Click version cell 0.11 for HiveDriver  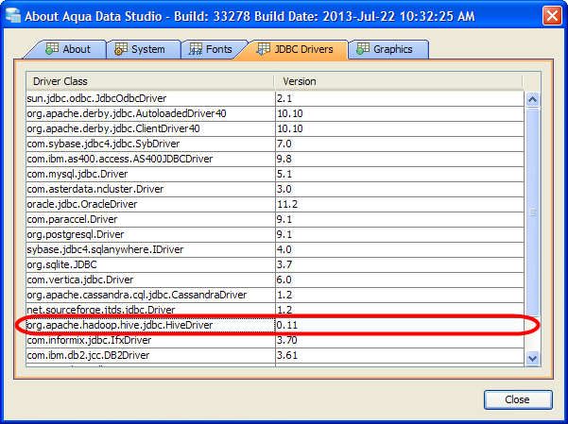[x=400, y=325]
